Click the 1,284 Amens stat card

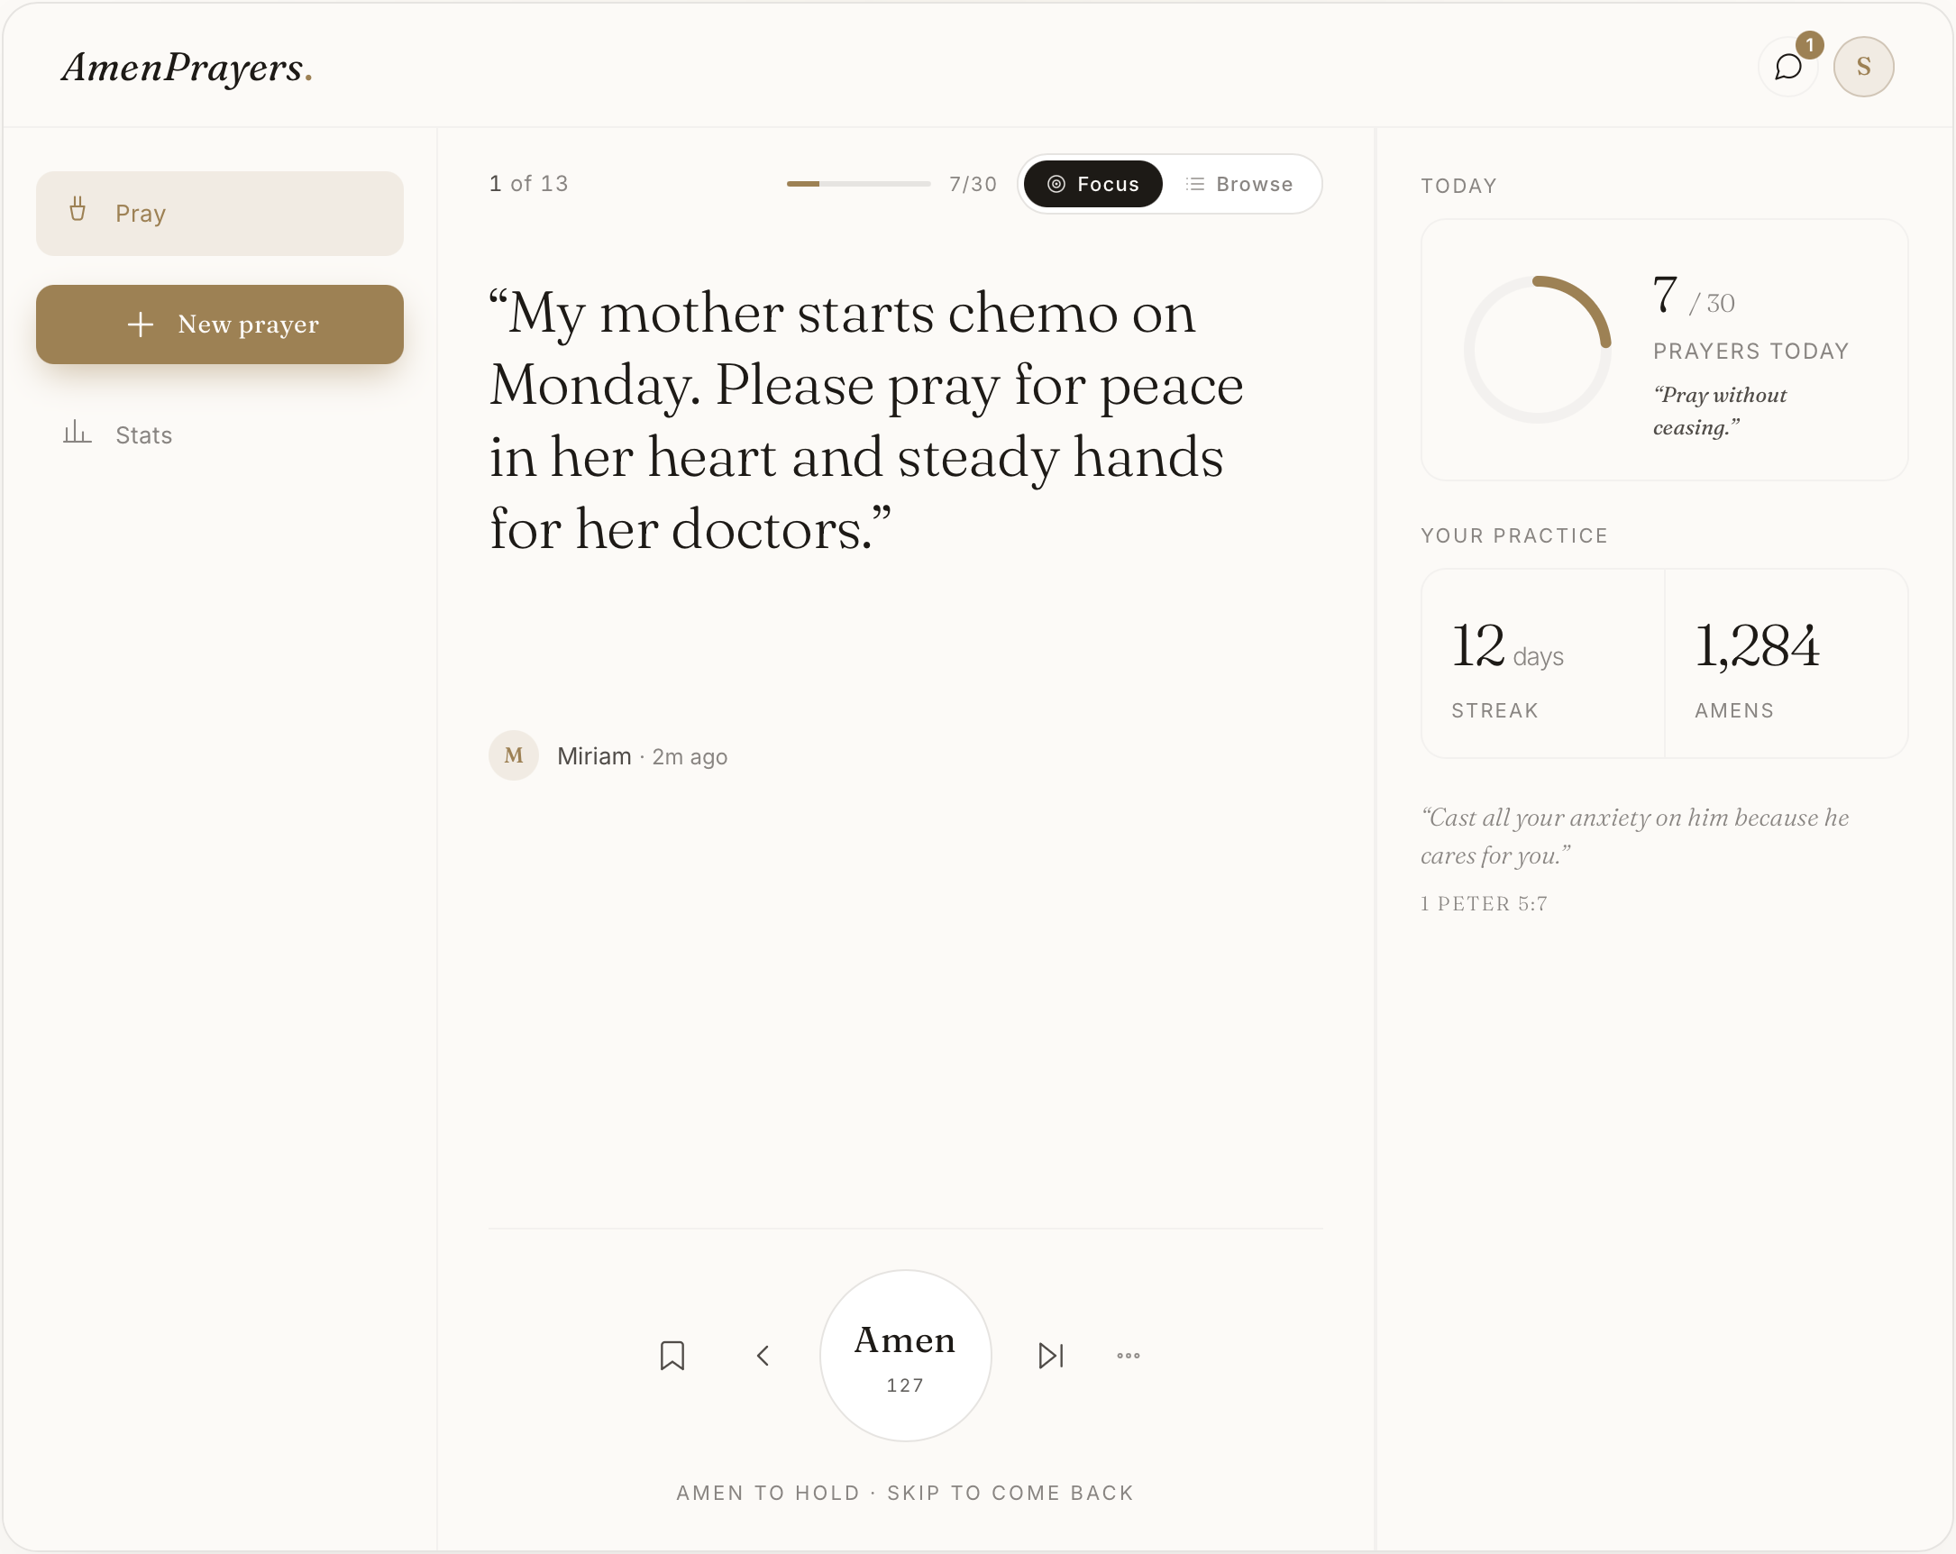point(1787,663)
